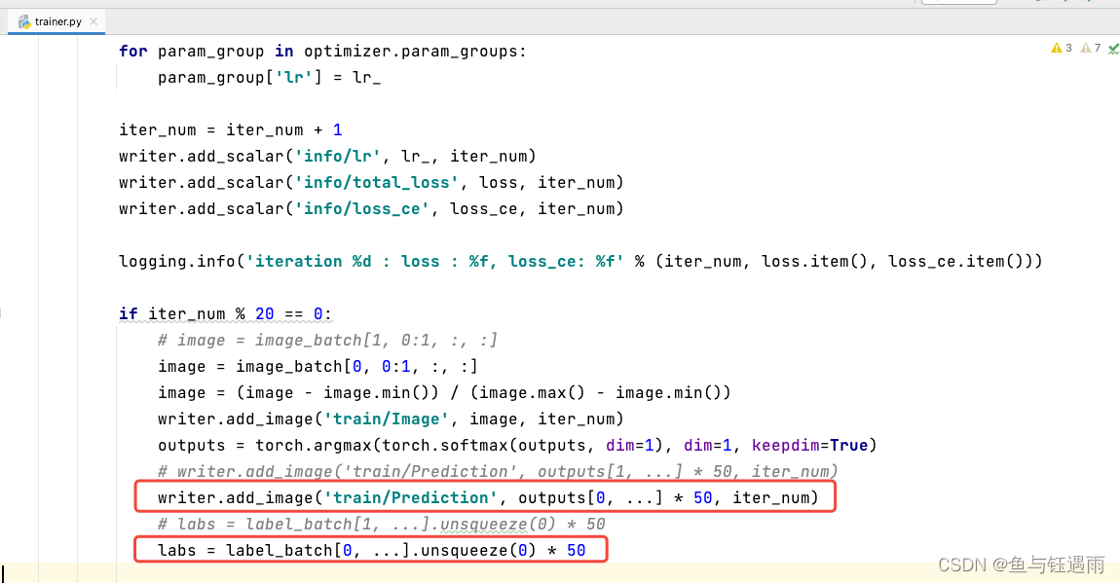1120x583 pixels.
Task: Click the line "param_group['lr'] = lr_"
Action: 269,78
